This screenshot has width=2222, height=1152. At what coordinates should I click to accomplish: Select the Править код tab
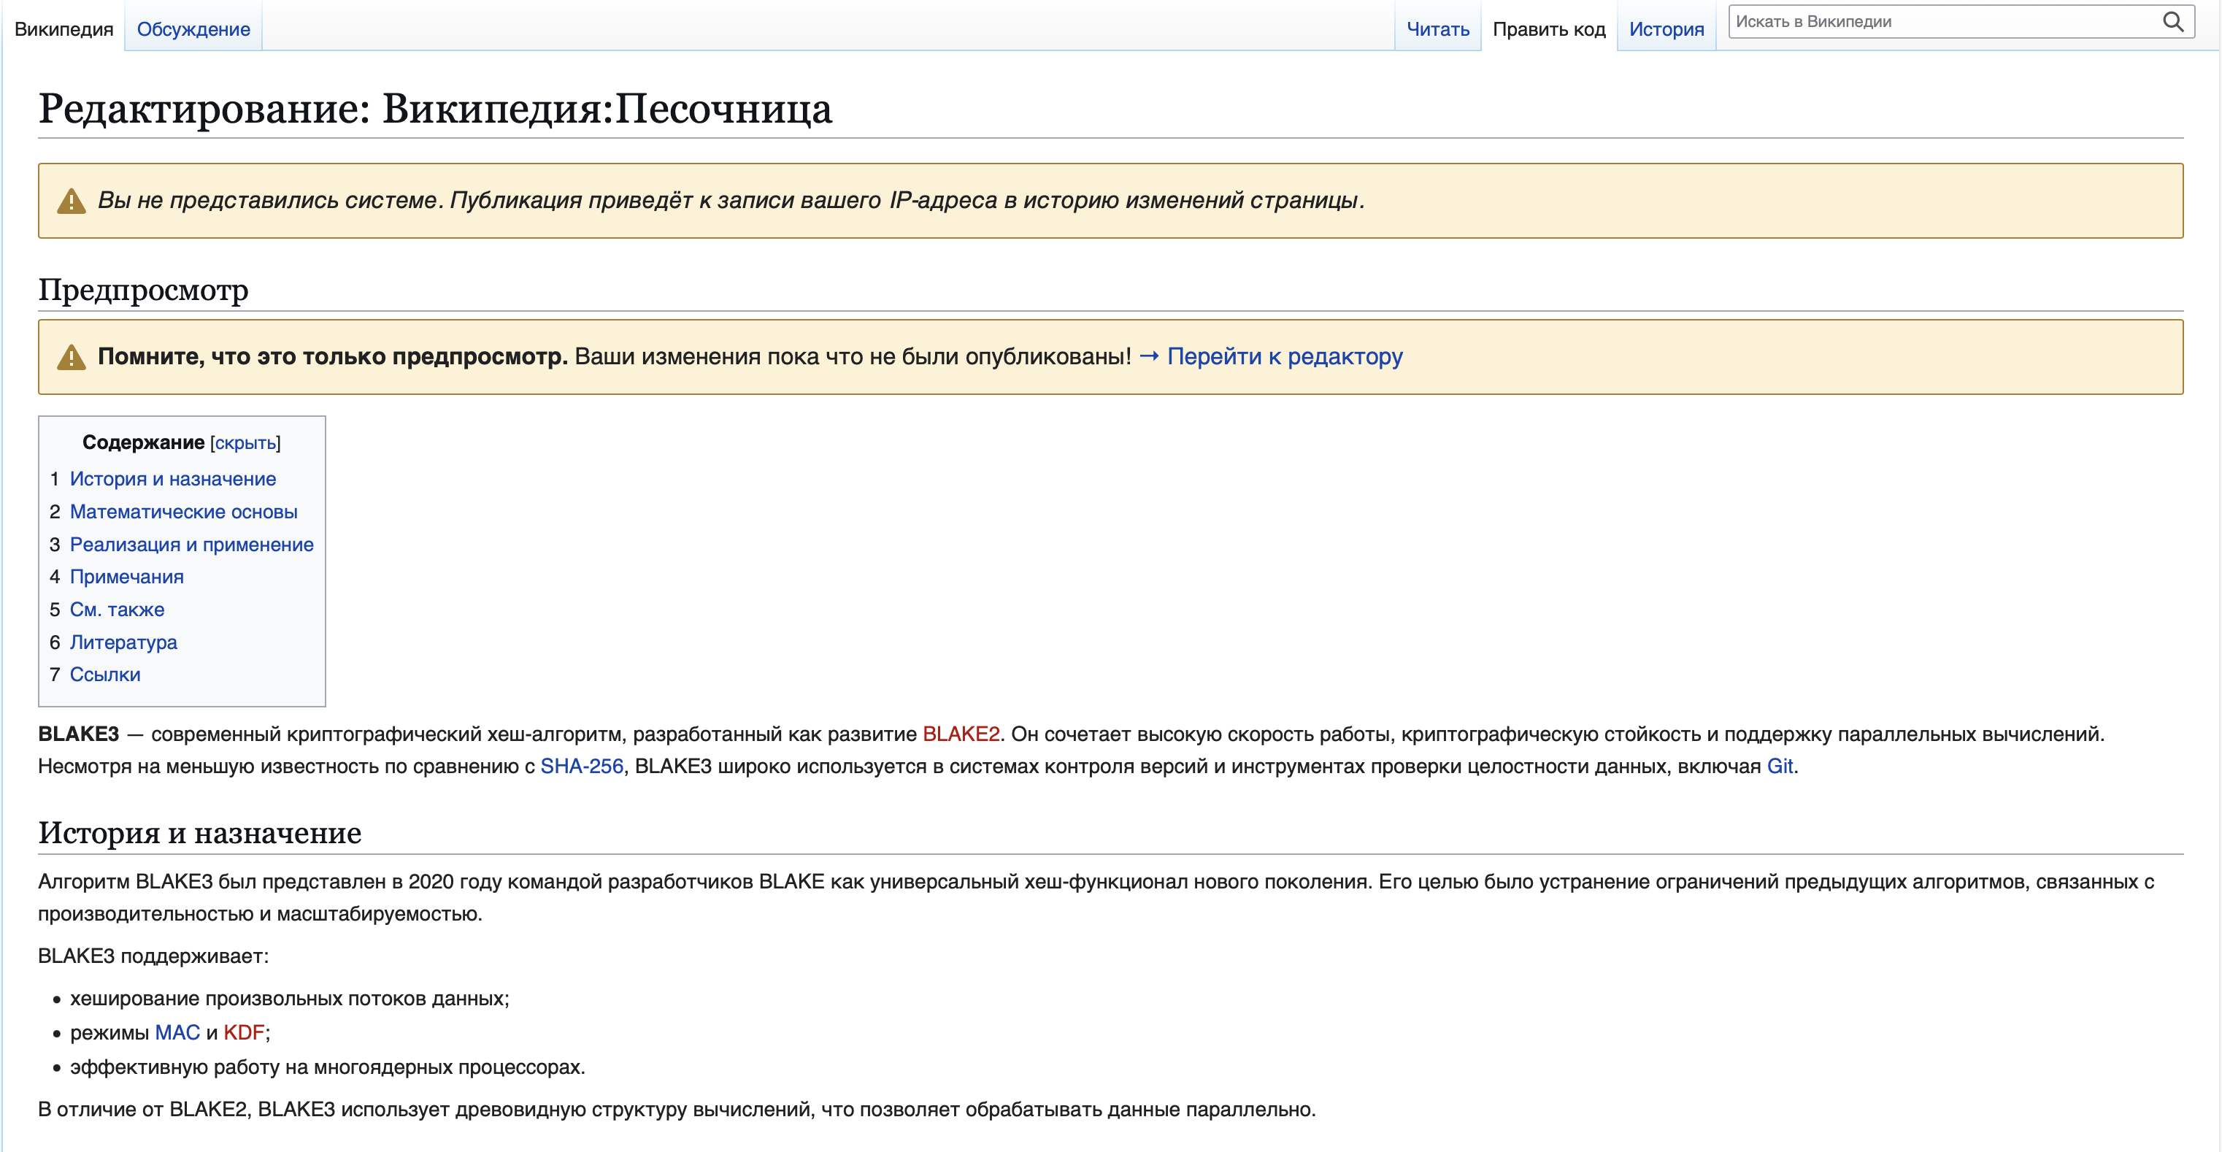(x=1548, y=29)
